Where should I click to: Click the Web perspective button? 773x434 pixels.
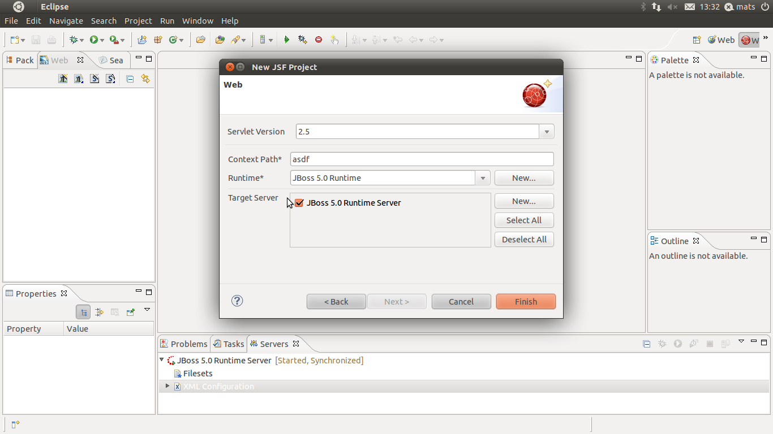[720, 40]
